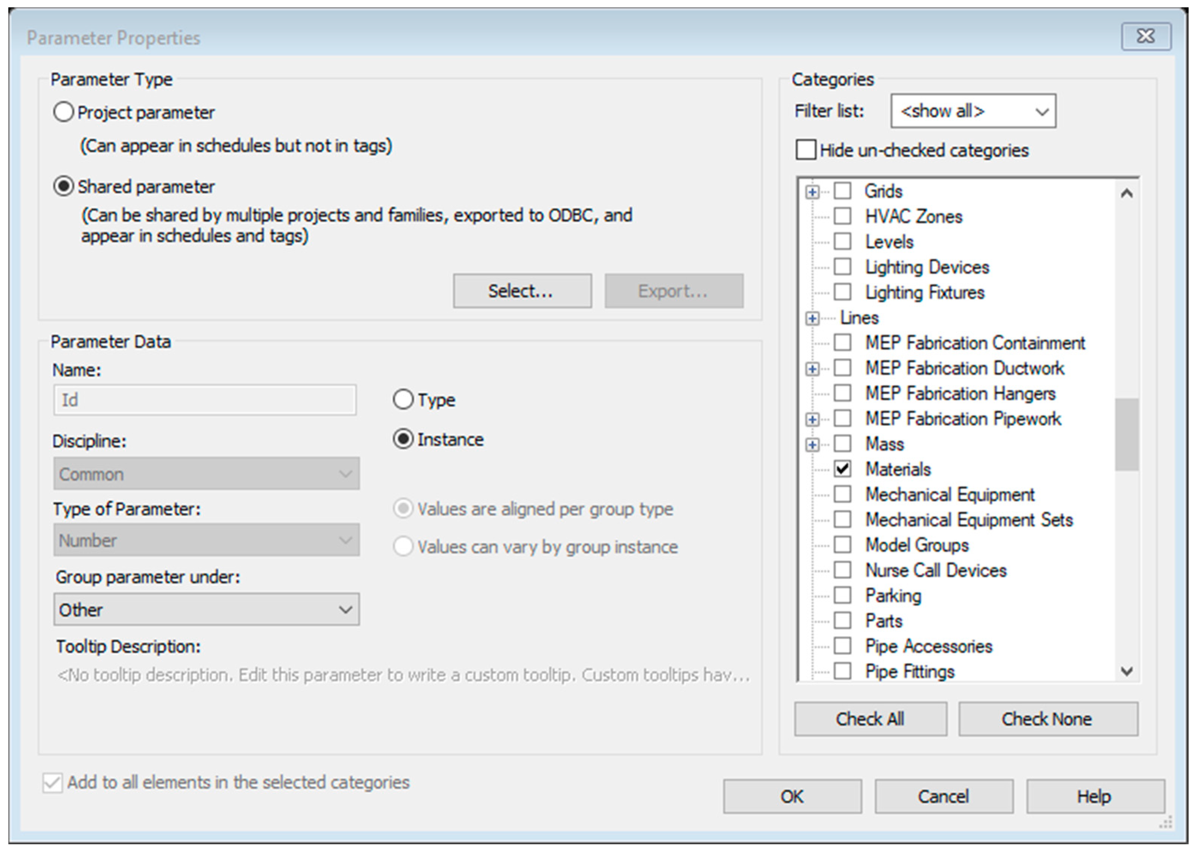Expand MEP Fabrication Pipework node
1198x854 pixels.
(812, 419)
